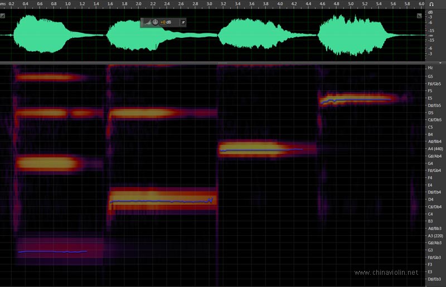Click the gain knob in the HUD

(x=155, y=23)
